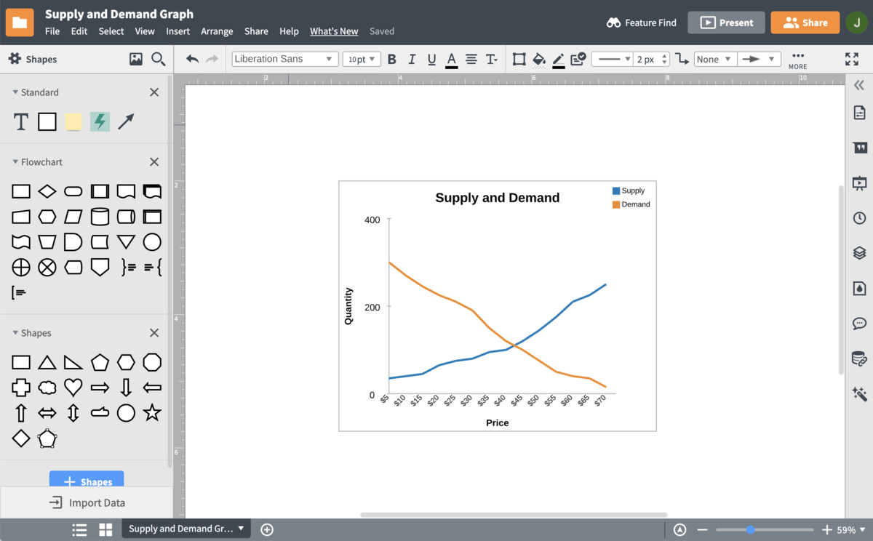Toggle italic text formatting
The image size is (873, 541).
412,59
